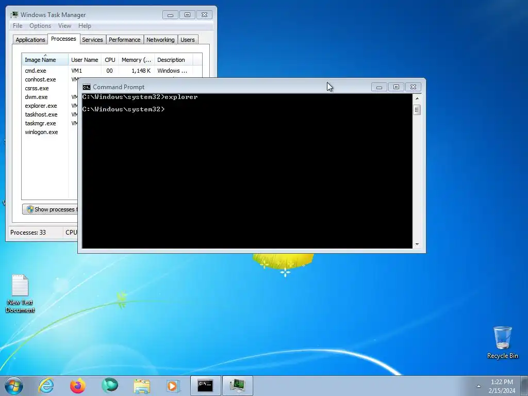The image size is (528, 396).
Task: Switch to the Networking tab
Action: click(x=160, y=40)
